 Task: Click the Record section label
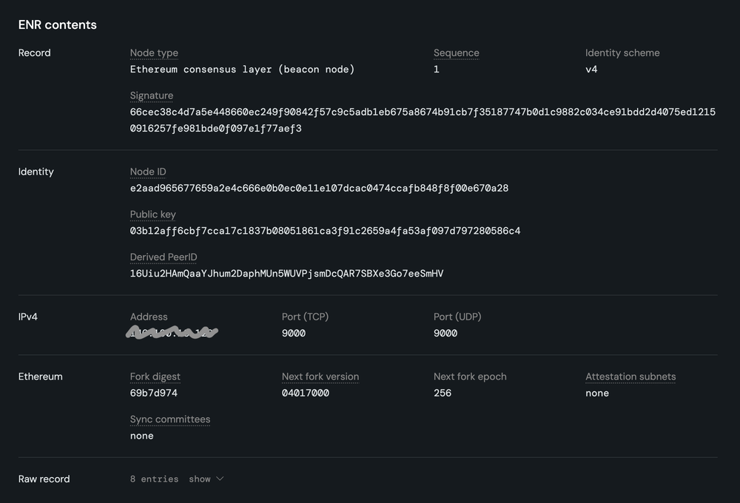tap(35, 53)
